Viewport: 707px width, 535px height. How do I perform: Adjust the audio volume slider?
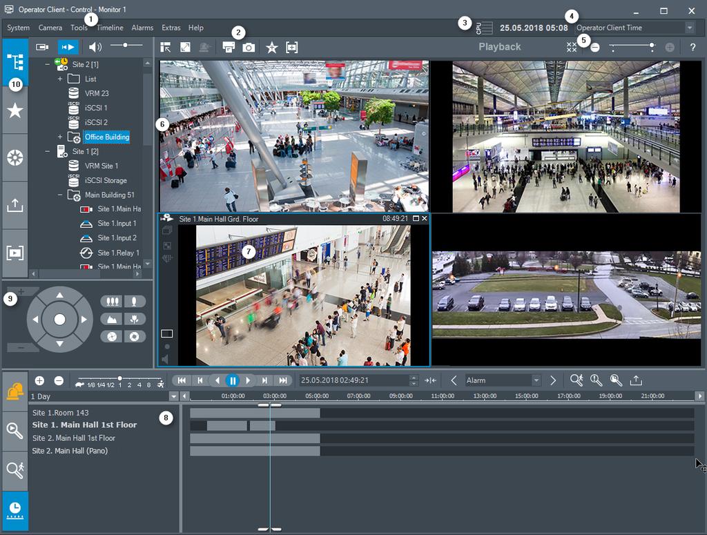(126, 45)
